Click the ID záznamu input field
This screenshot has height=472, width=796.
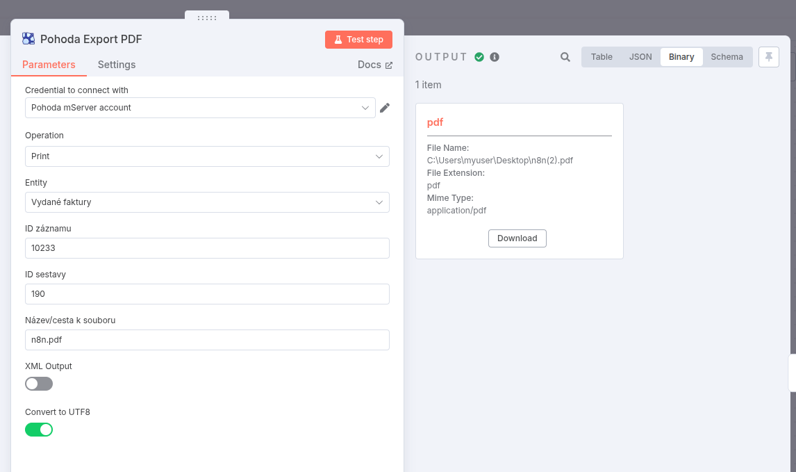(x=207, y=248)
